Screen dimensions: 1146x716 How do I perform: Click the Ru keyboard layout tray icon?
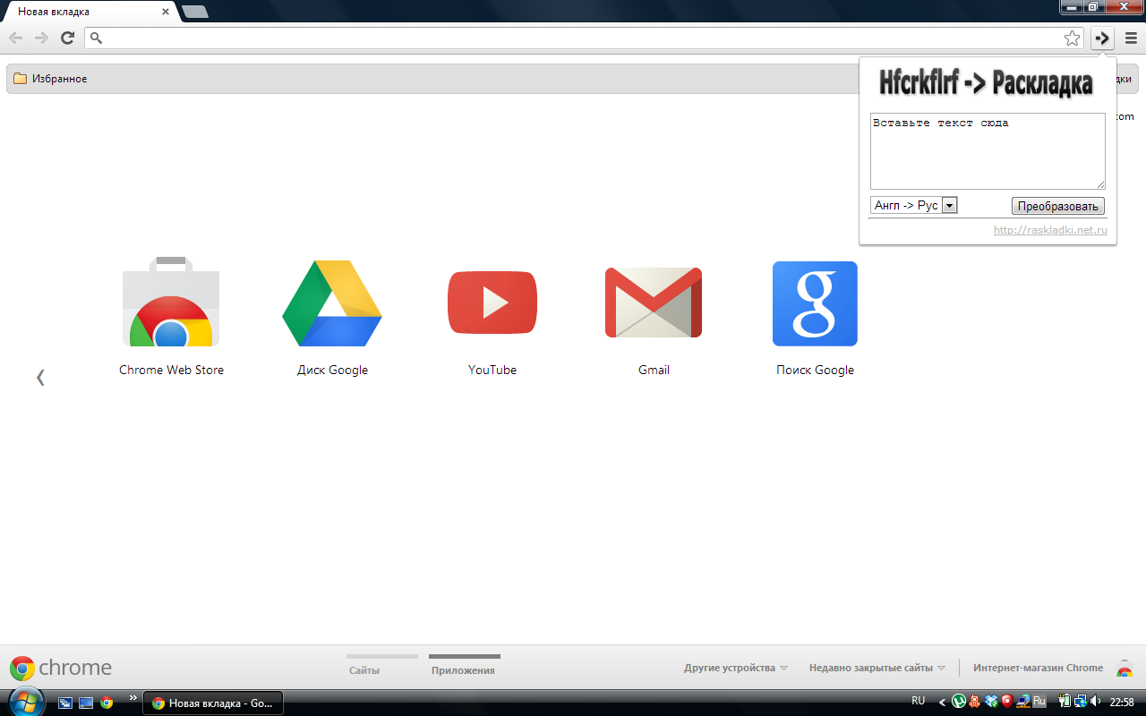[x=1039, y=701]
